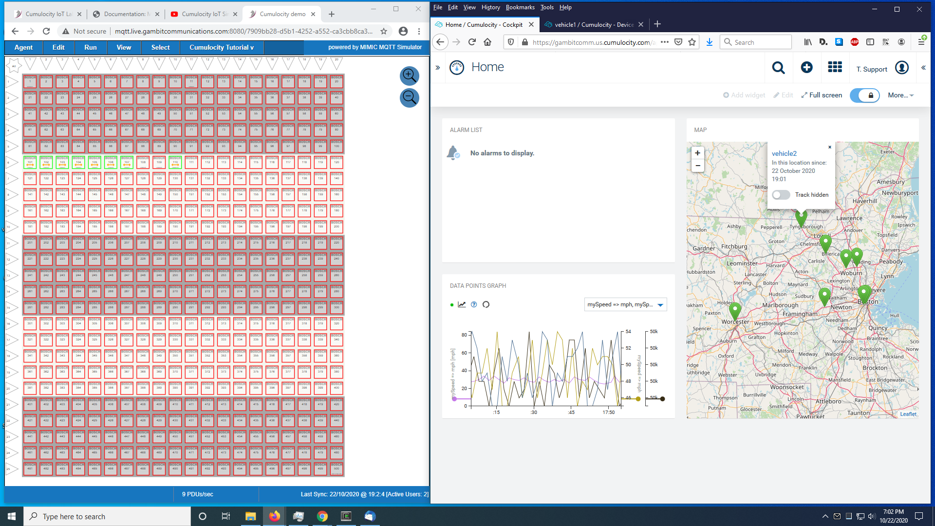Select row 3 arrow selector in agent grid
This screenshot has width=935, height=526.
(x=12, y=114)
